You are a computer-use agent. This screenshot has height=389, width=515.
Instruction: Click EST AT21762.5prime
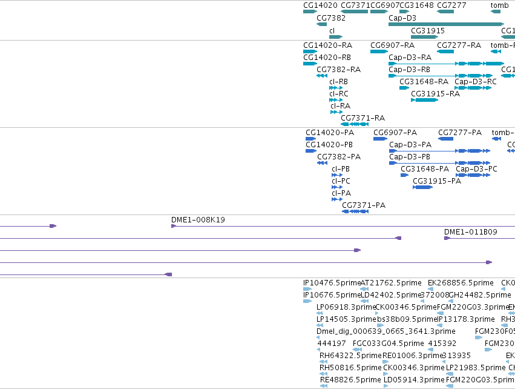364,289
